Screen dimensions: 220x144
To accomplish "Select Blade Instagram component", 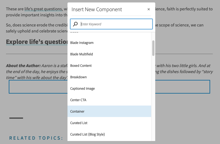I will pos(82,43).
